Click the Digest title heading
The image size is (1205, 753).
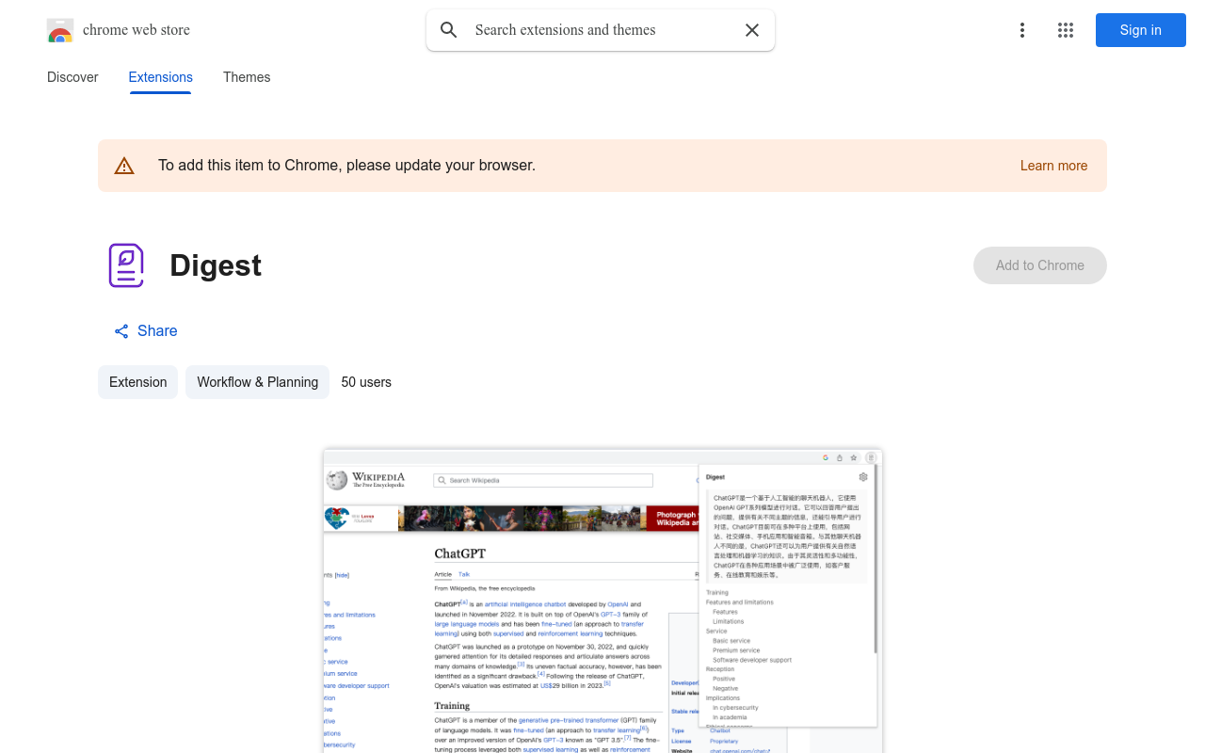(216, 265)
